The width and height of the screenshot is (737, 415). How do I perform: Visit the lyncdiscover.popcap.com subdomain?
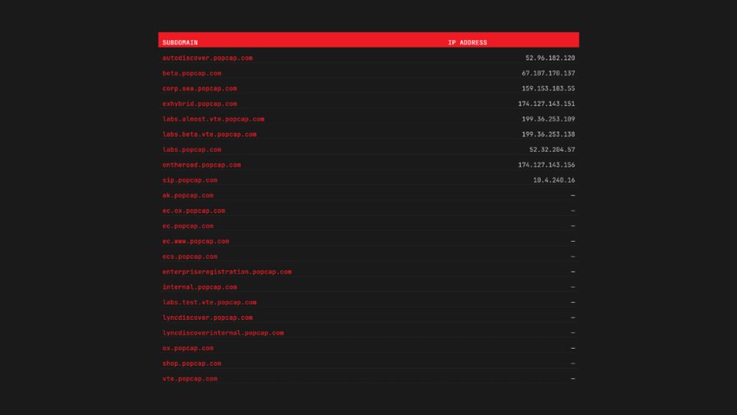pyautogui.click(x=207, y=318)
